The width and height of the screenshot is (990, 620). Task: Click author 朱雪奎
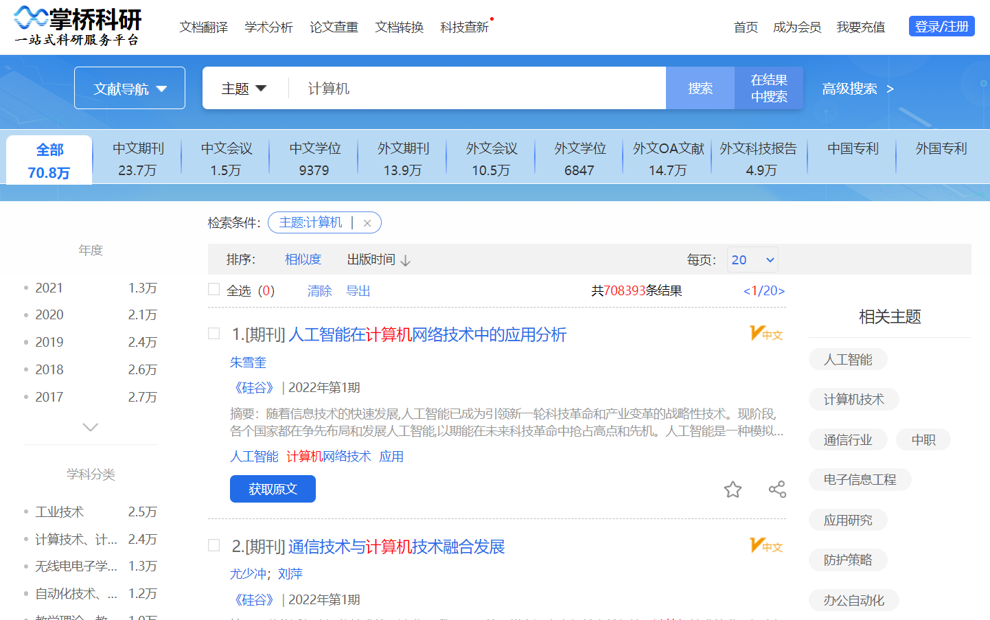coord(248,362)
